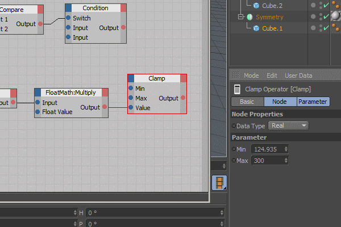Click the H rotation stepper arrows
This screenshot has width=341, height=227.
222,213
